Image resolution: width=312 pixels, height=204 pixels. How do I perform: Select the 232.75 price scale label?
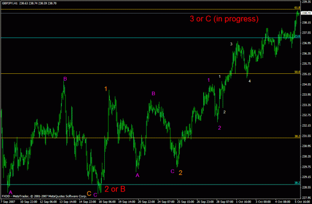pyautogui.click(x=307, y=115)
